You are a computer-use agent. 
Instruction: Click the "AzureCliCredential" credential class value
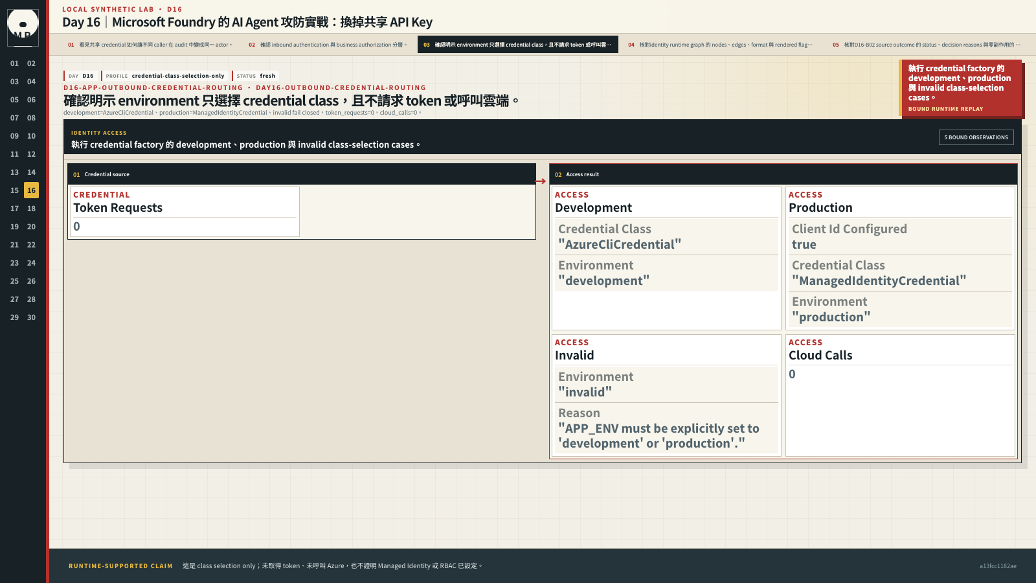tap(620, 245)
